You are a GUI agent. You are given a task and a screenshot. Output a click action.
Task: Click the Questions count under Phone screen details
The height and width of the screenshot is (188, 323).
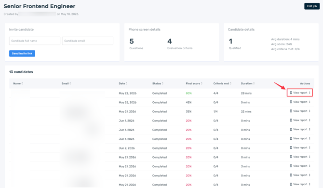(x=132, y=41)
